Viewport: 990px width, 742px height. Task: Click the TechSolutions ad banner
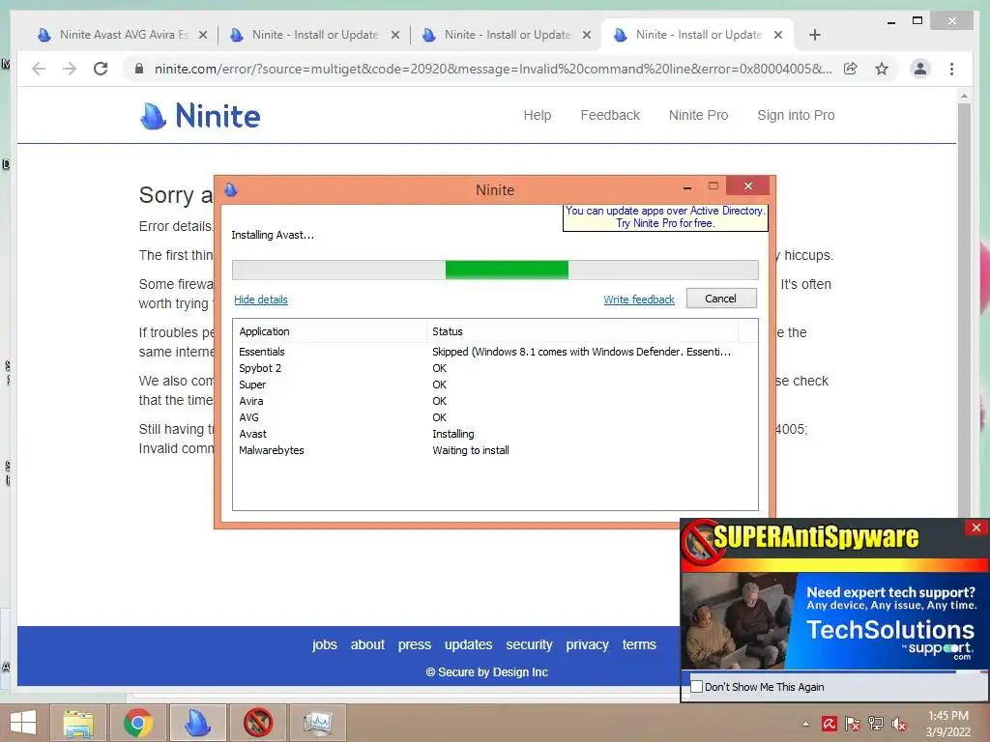[x=834, y=622]
